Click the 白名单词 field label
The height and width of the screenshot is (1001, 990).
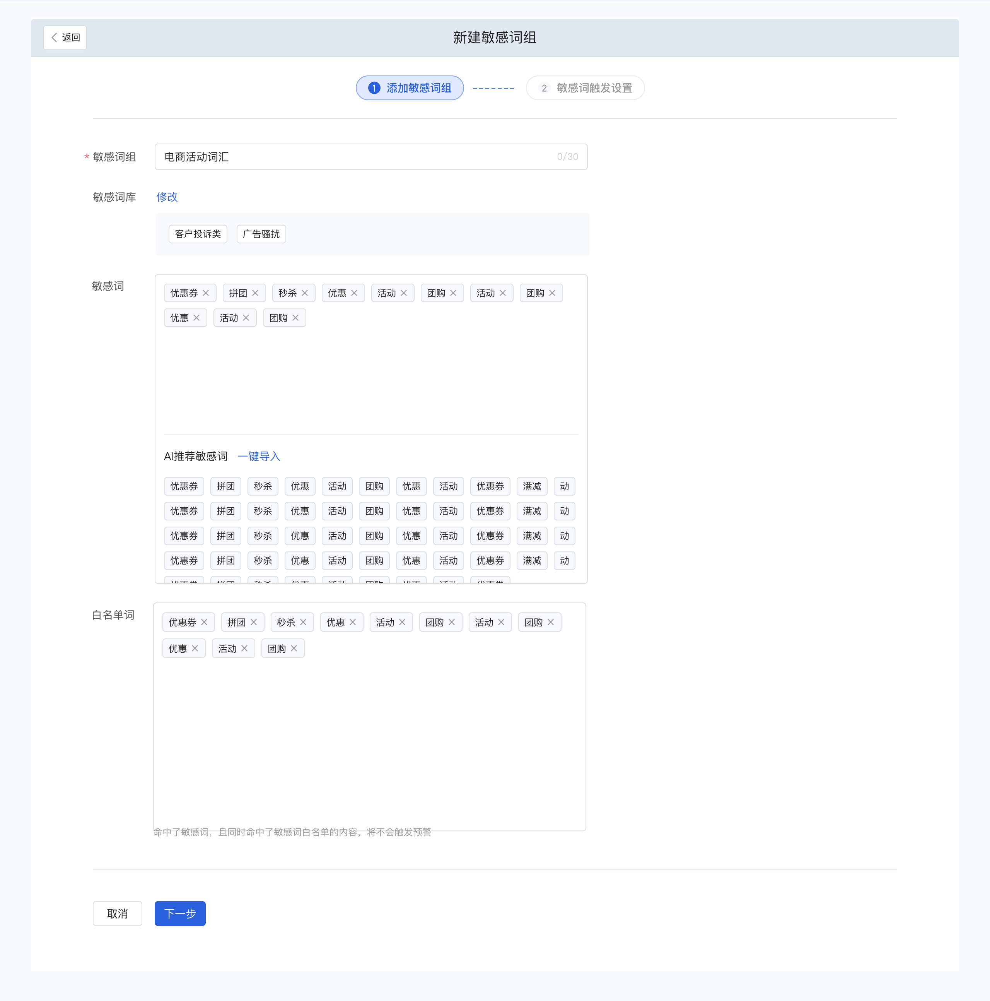pyautogui.click(x=113, y=615)
